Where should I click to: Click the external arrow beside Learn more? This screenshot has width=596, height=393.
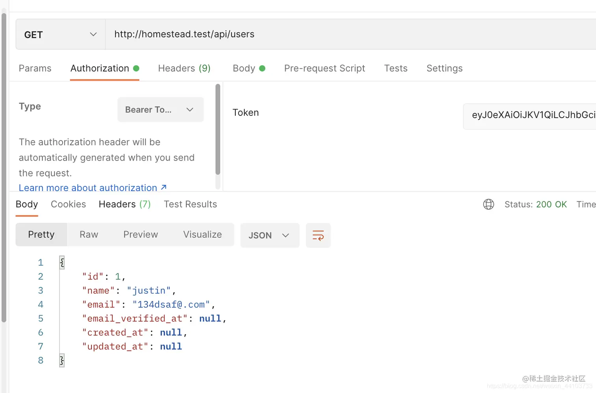164,187
